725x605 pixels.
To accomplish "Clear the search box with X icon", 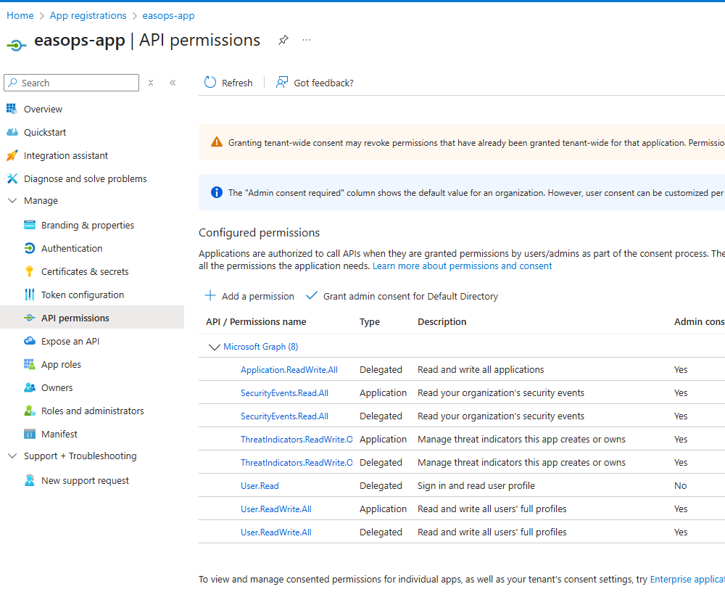I will 151,83.
